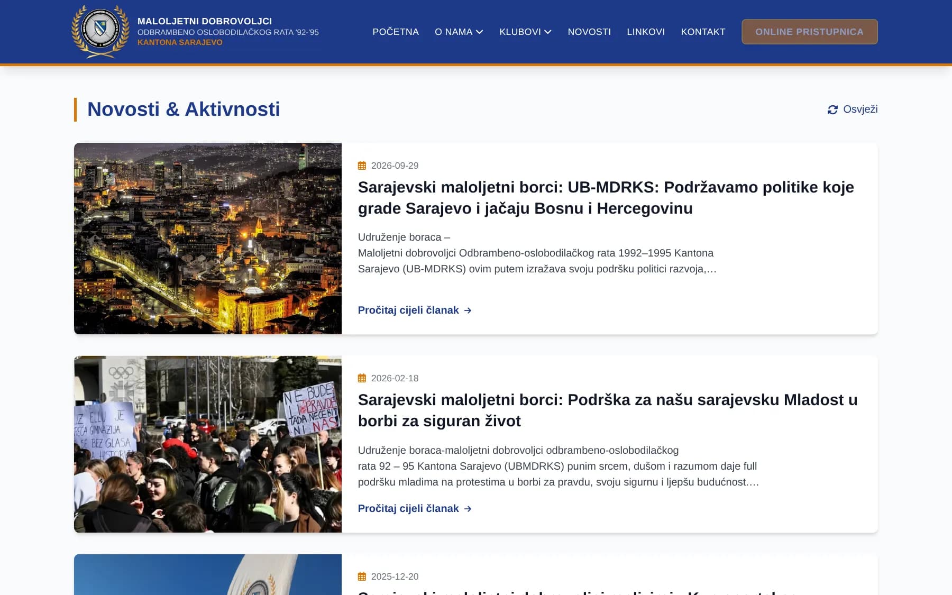Open 'Pročitaj cijeli članak' for the Mladost article
Screen dimensions: 952x595
(x=415, y=509)
